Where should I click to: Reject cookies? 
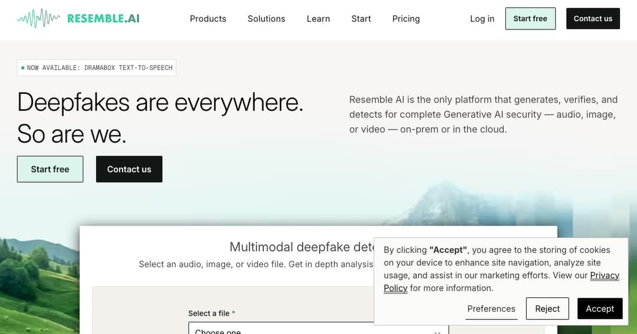click(547, 309)
